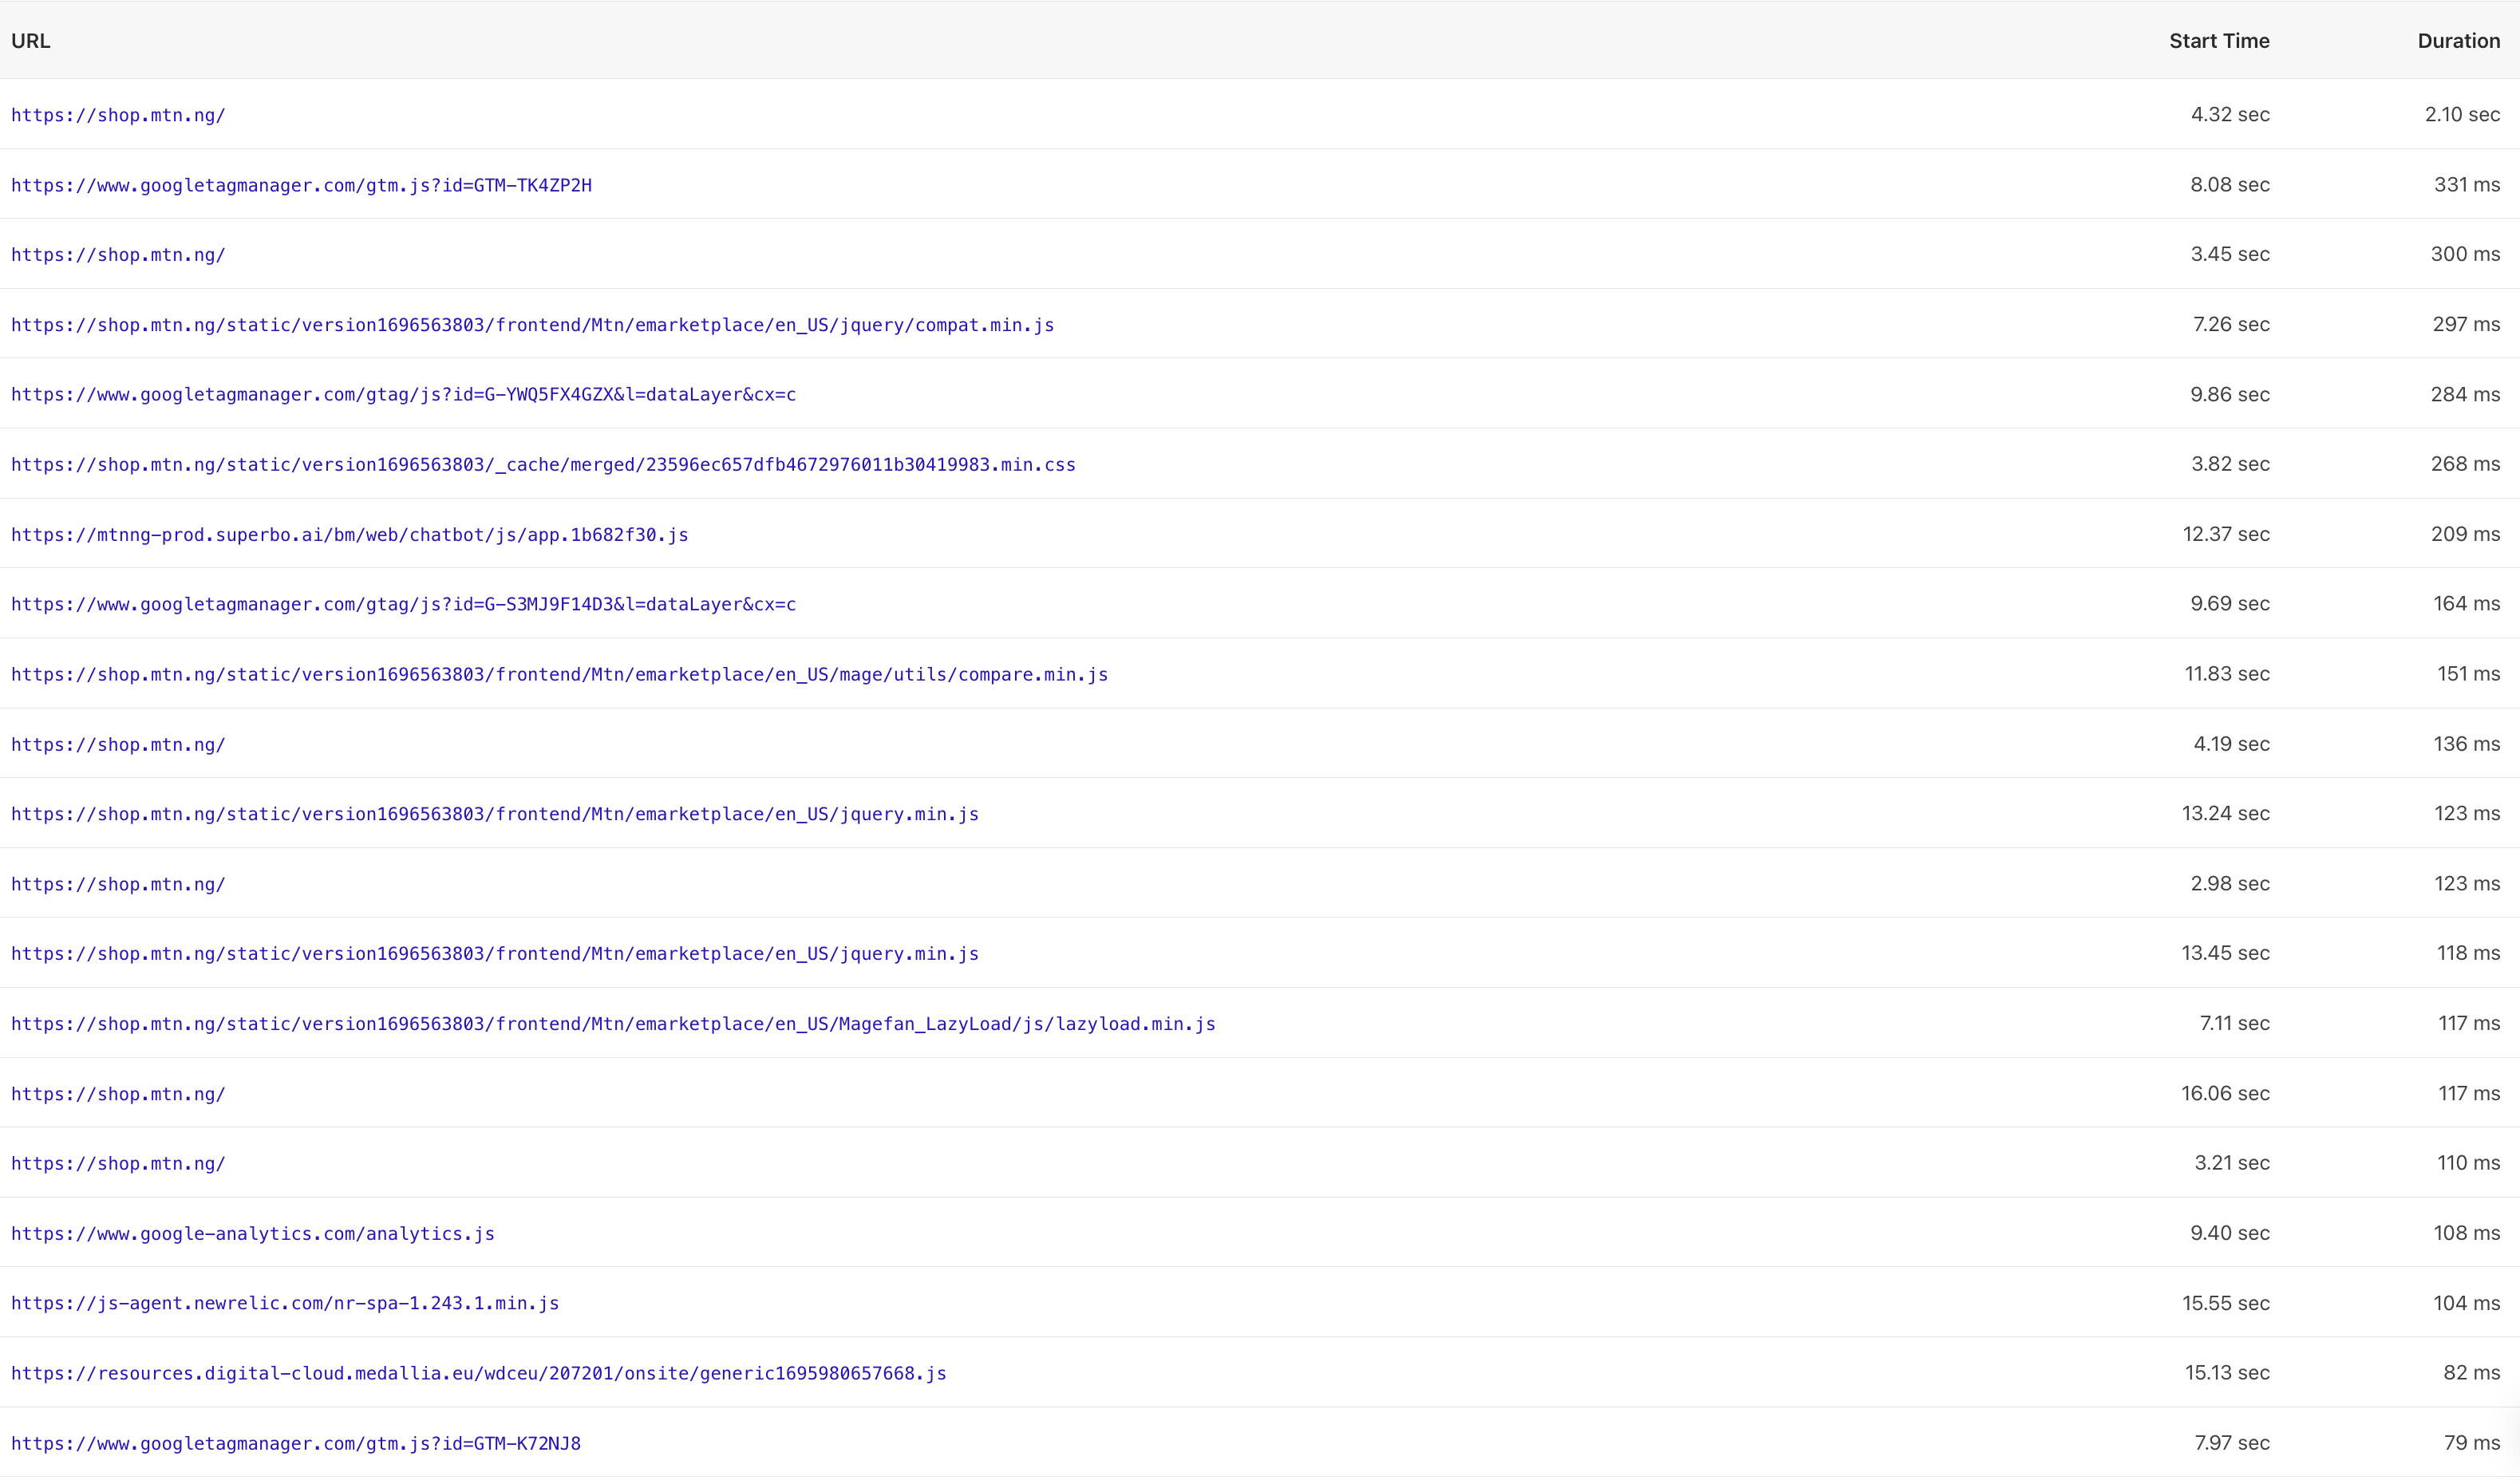Select the 9.86 sec start time cell
This screenshot has height=1484, width=2520.
tap(2230, 394)
